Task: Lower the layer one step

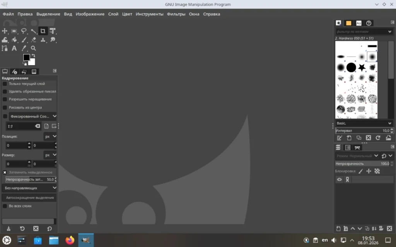Action: (x=360, y=228)
